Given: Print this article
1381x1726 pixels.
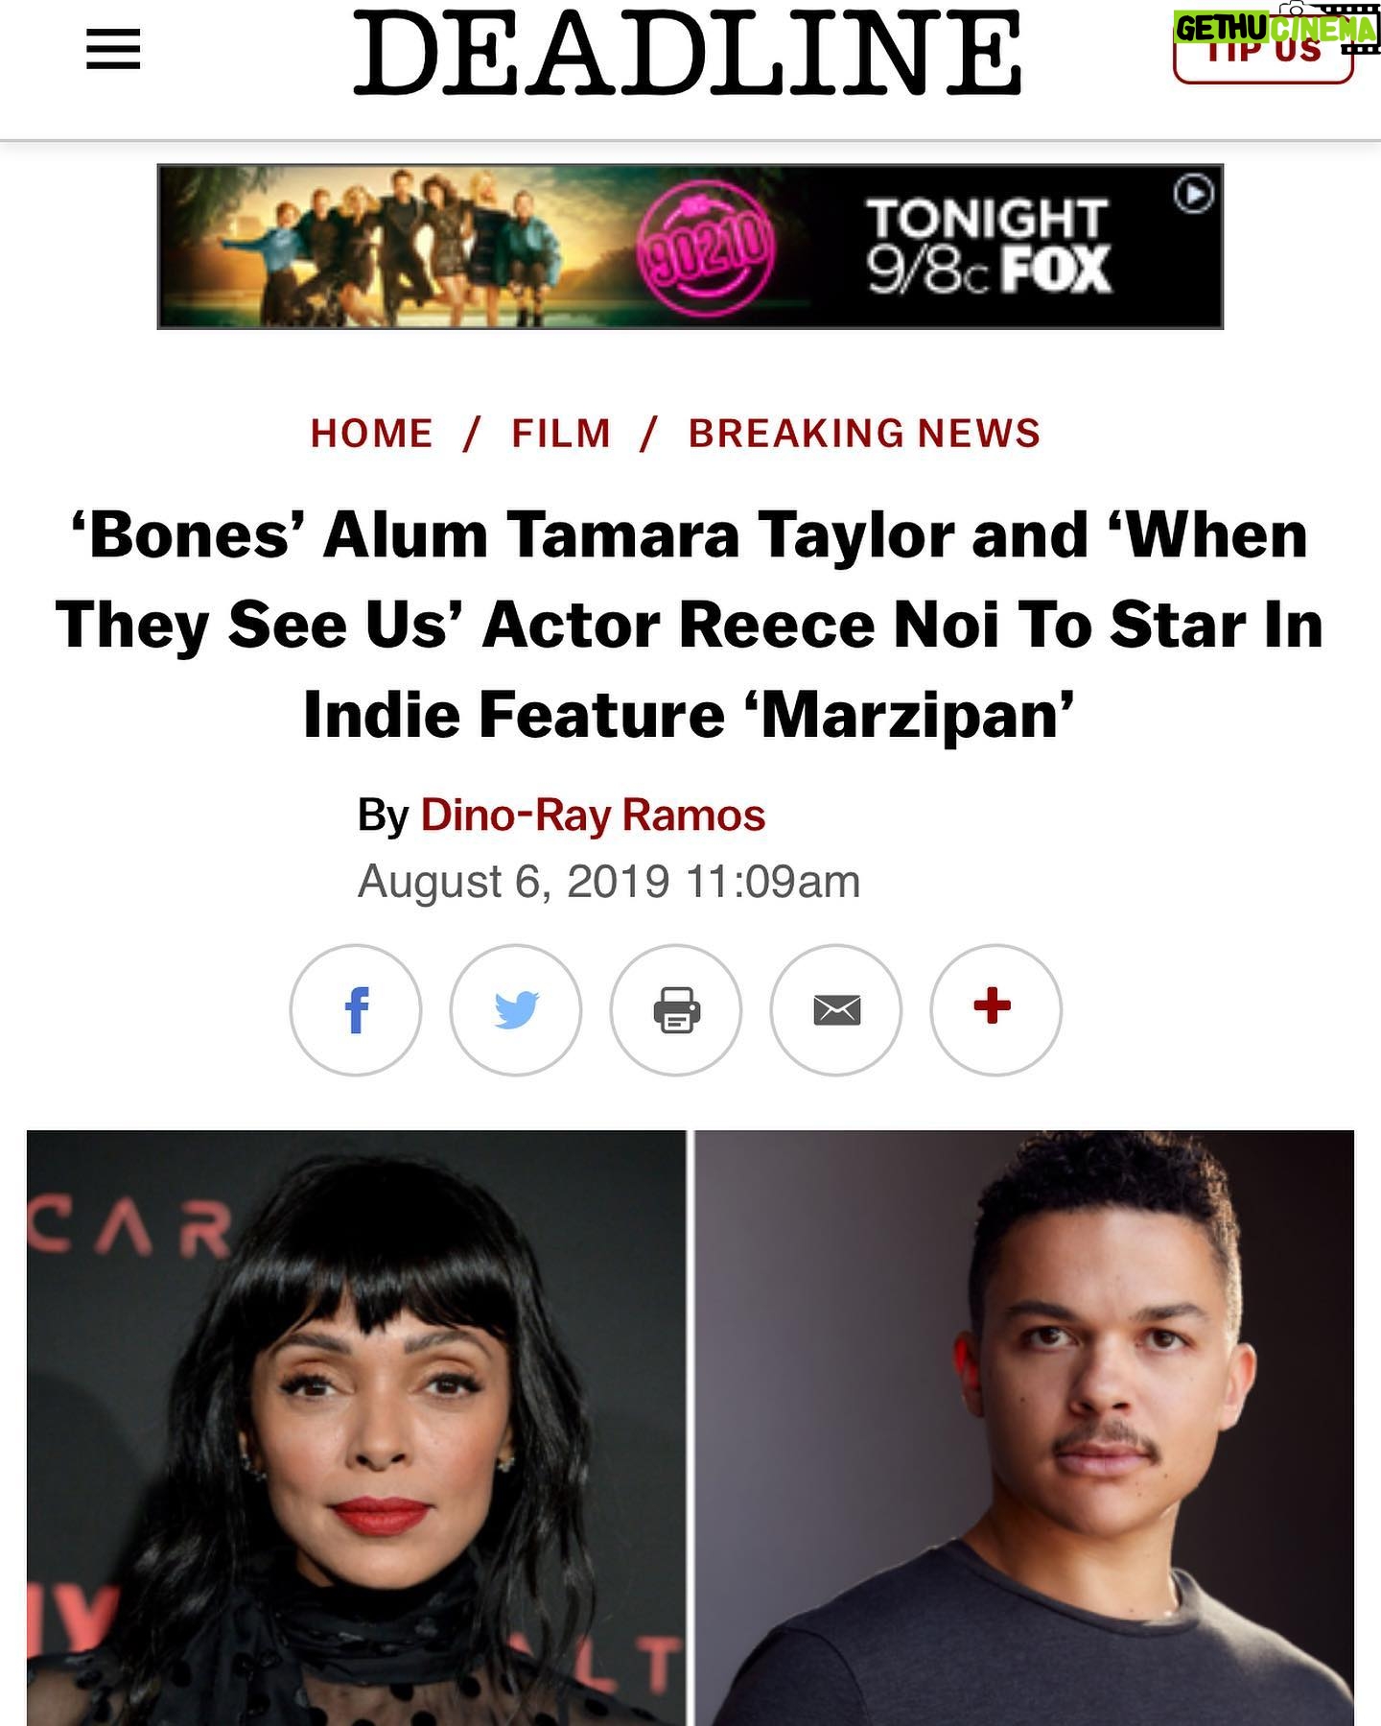Looking at the screenshot, I should [x=676, y=1009].
